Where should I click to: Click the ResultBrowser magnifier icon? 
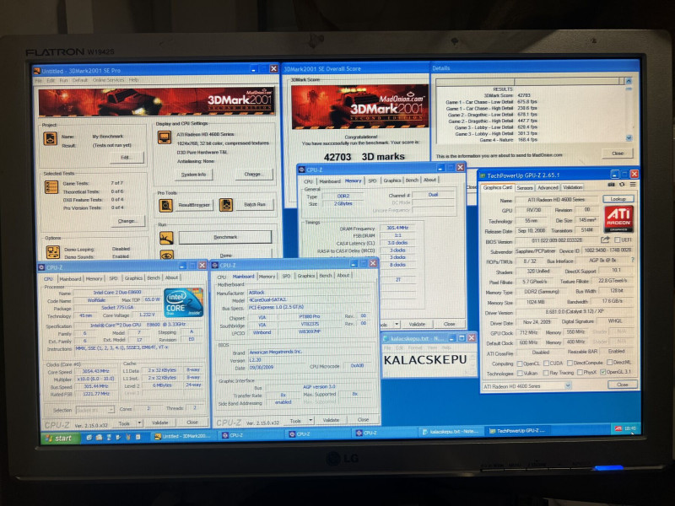165,206
